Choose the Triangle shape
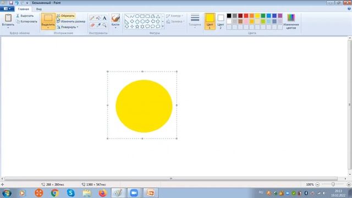Image resolution: width=352 pixels, height=198 pixels. 158,16
